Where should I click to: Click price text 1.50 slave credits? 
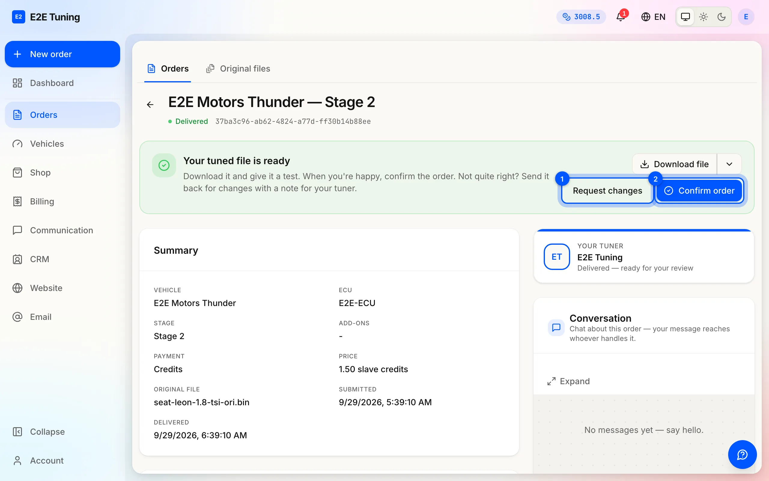tap(373, 369)
